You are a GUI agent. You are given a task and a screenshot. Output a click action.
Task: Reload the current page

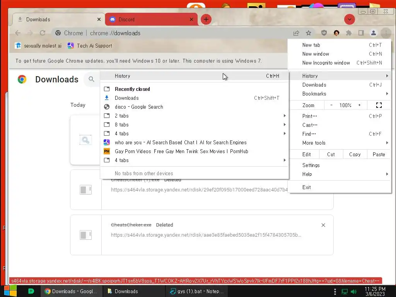tap(43, 33)
